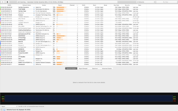Click the lock icon for 2WIRE010 row
This screenshot has width=178, height=111.
click(x=34, y=49)
